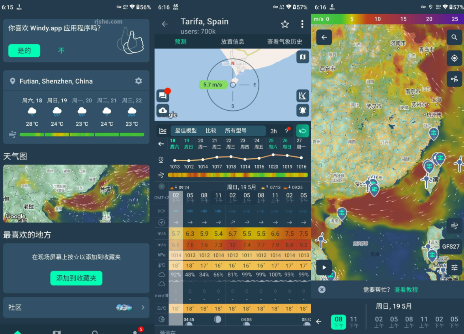
Task: Open the 查看教程 tutorial link
Action: click(x=406, y=290)
